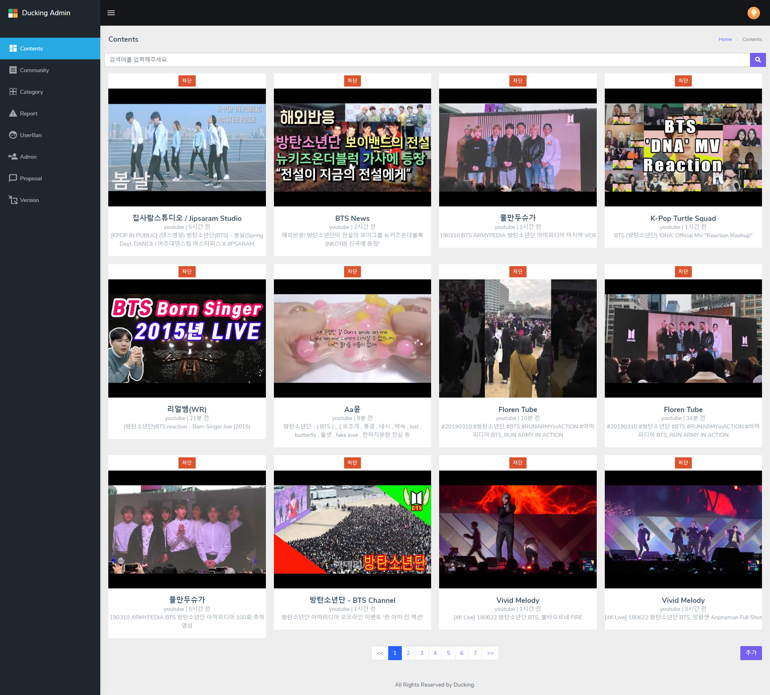The height and width of the screenshot is (695, 770).
Task: Open the Jipsaram Studio 봄날 thumbnail
Action: click(x=187, y=147)
